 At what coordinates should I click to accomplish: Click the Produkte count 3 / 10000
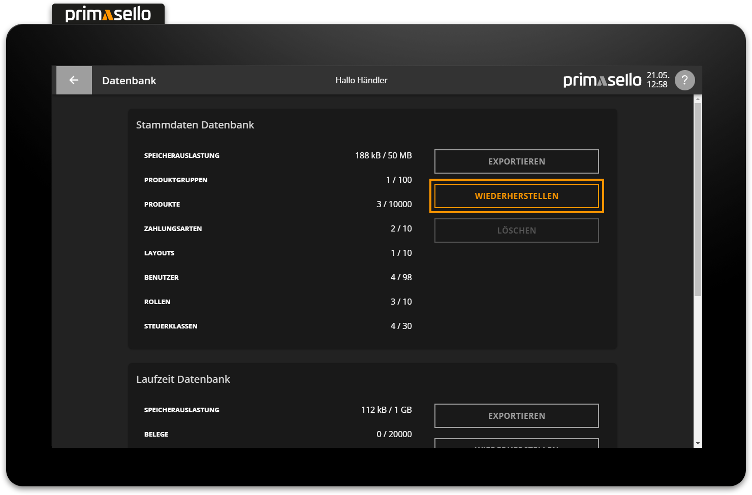(394, 204)
